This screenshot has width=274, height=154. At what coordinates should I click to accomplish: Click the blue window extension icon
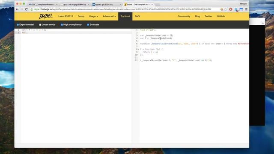pyautogui.click(x=241, y=9)
